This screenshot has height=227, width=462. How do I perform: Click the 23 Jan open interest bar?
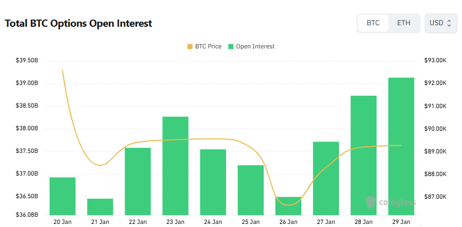click(175, 166)
